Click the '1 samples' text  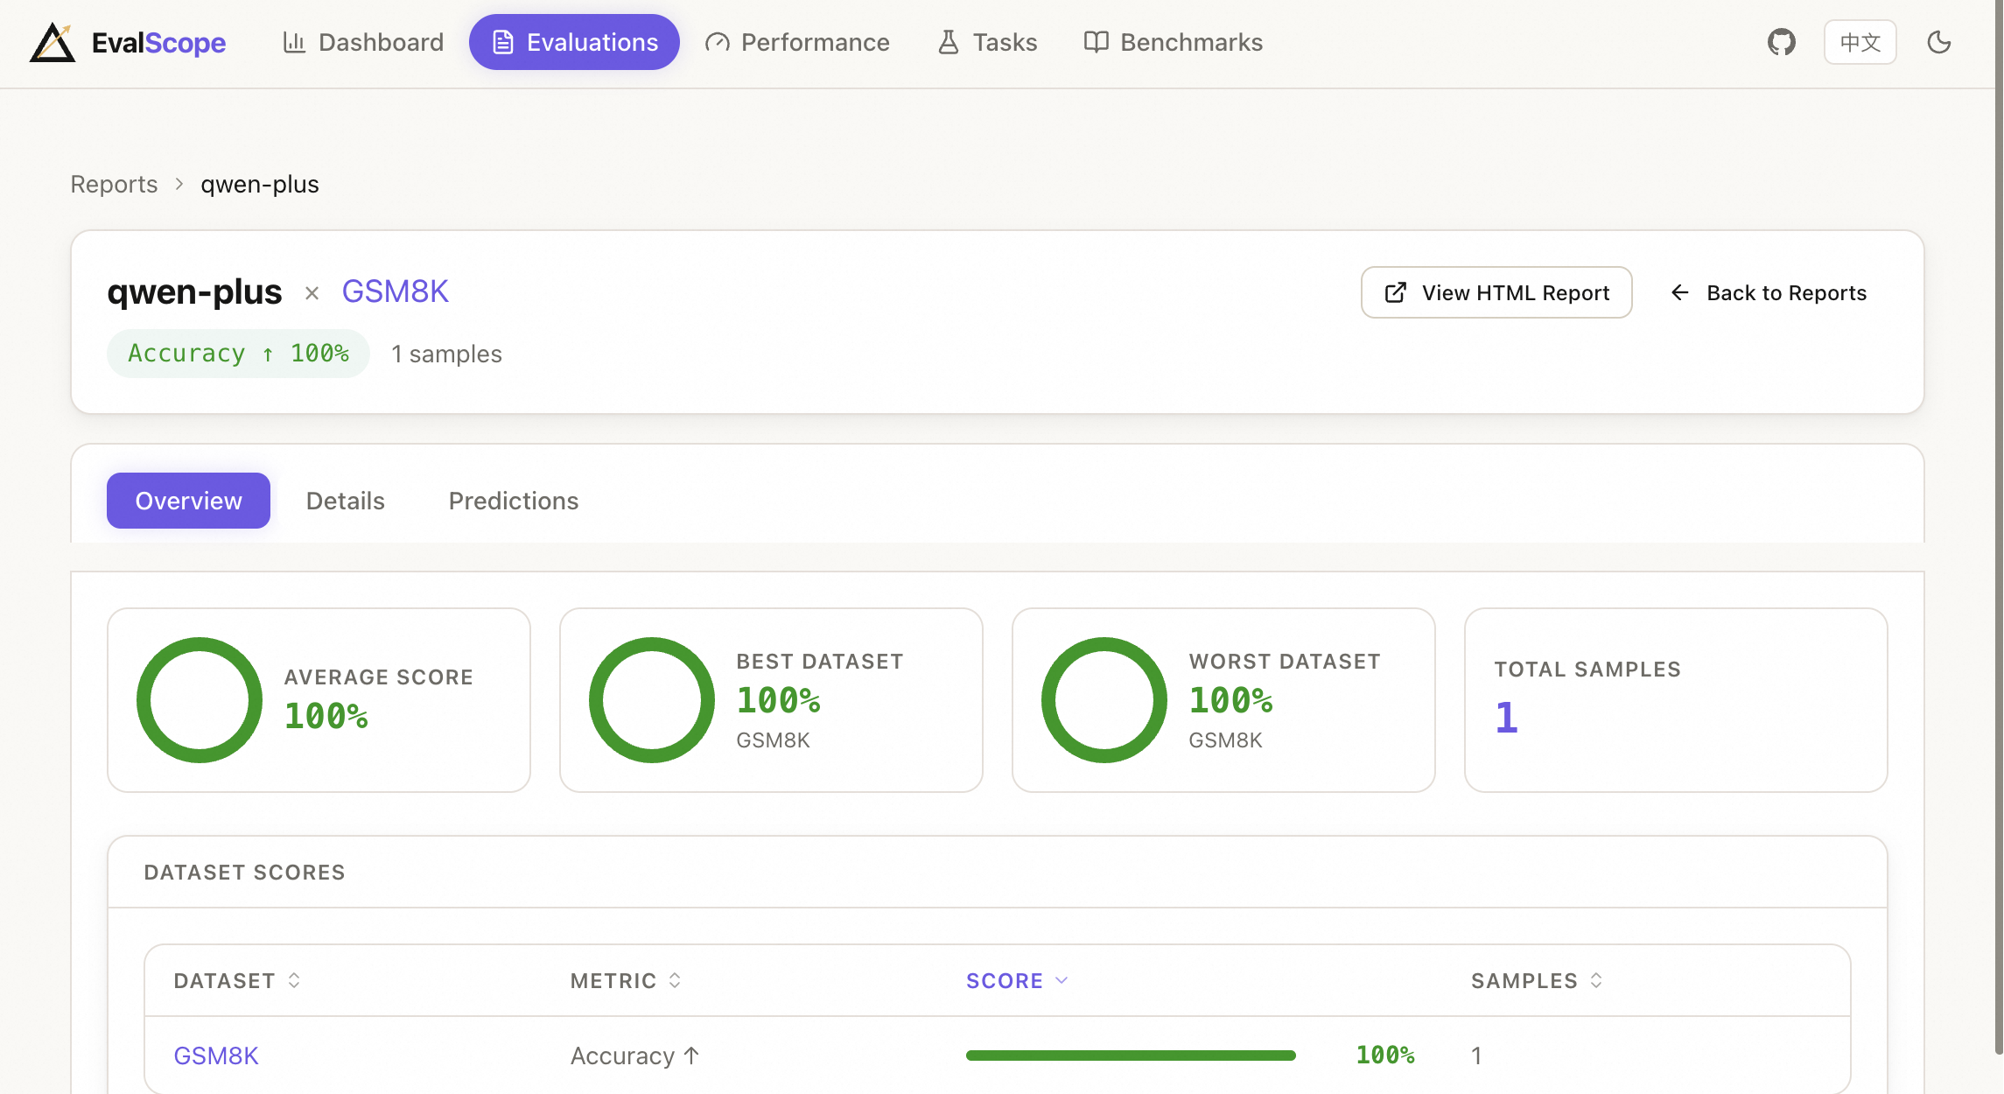[x=446, y=354]
